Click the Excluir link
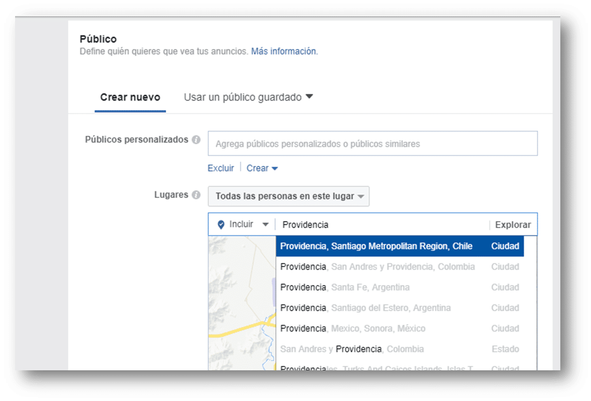The width and height of the screenshot is (591, 401). (221, 168)
